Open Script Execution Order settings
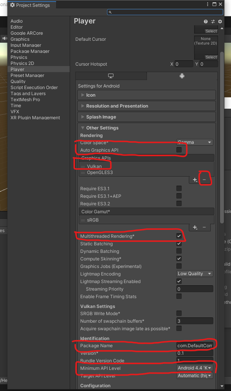 pyautogui.click(x=34, y=88)
